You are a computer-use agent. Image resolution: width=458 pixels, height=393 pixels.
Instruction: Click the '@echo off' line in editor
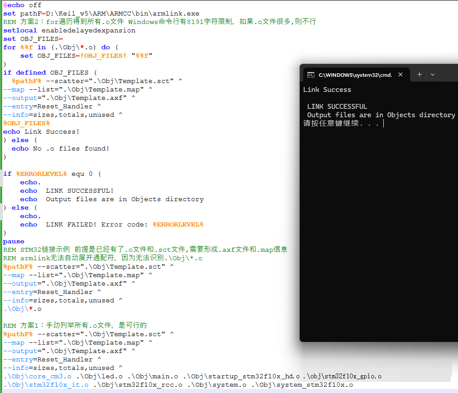pos(22,5)
